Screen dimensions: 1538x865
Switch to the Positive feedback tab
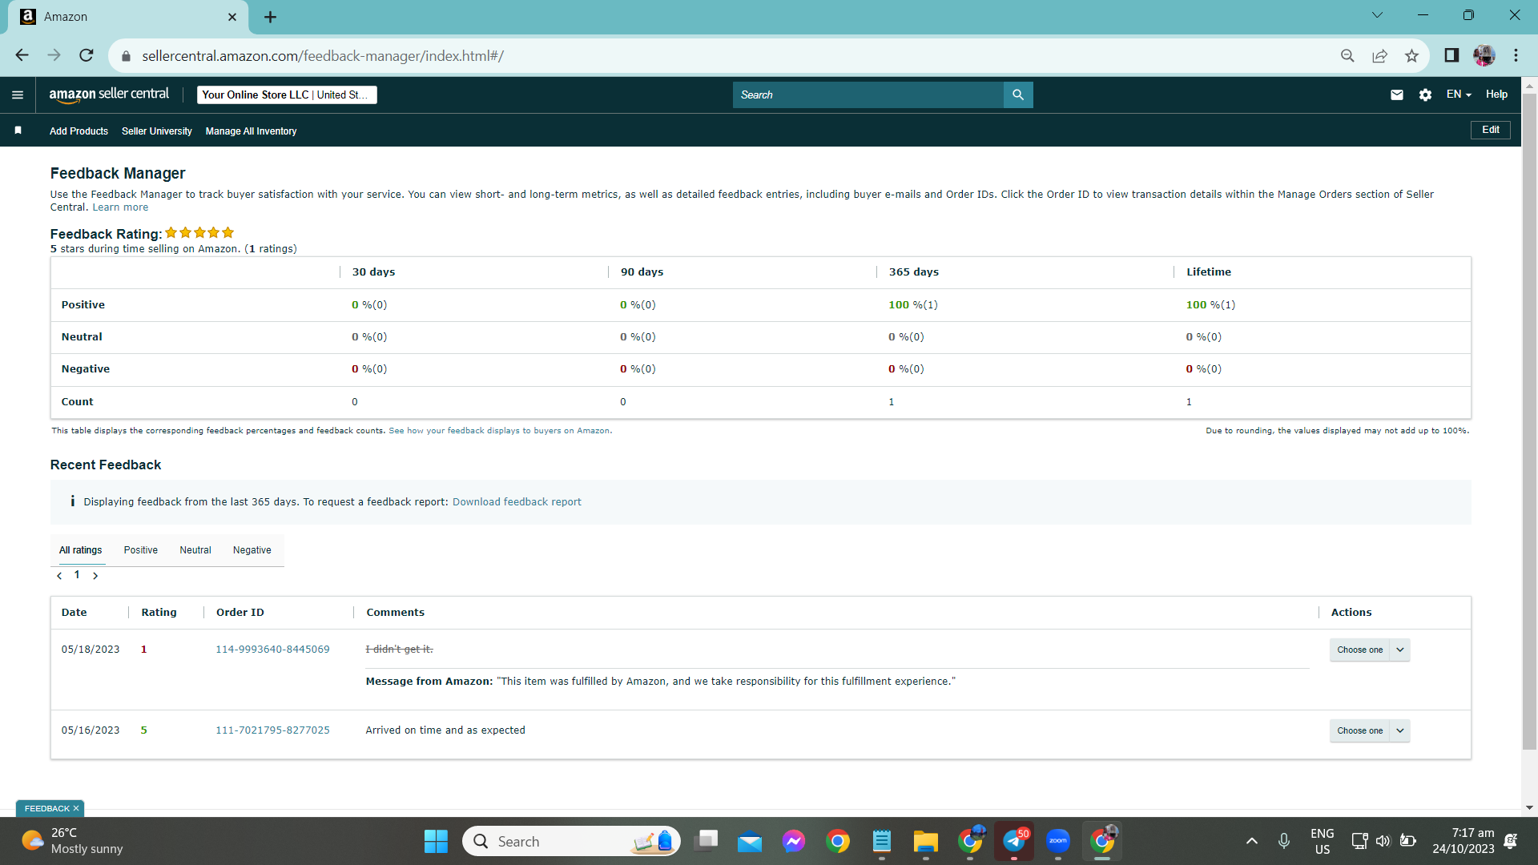(x=141, y=550)
